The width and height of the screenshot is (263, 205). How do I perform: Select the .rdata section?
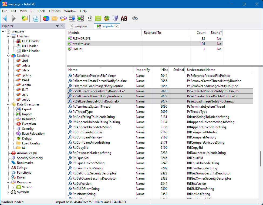tap(26, 65)
